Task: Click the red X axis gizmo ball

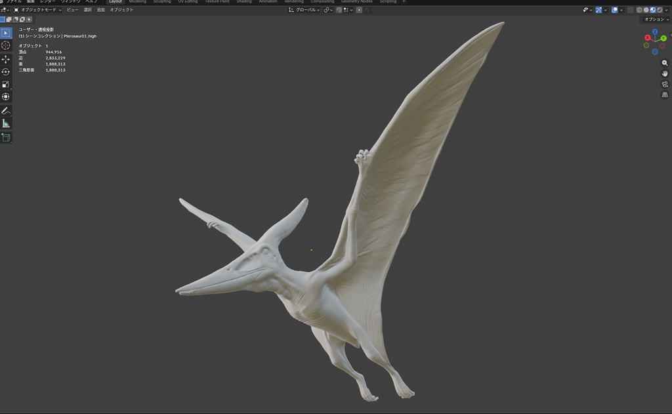Action: 648,37
